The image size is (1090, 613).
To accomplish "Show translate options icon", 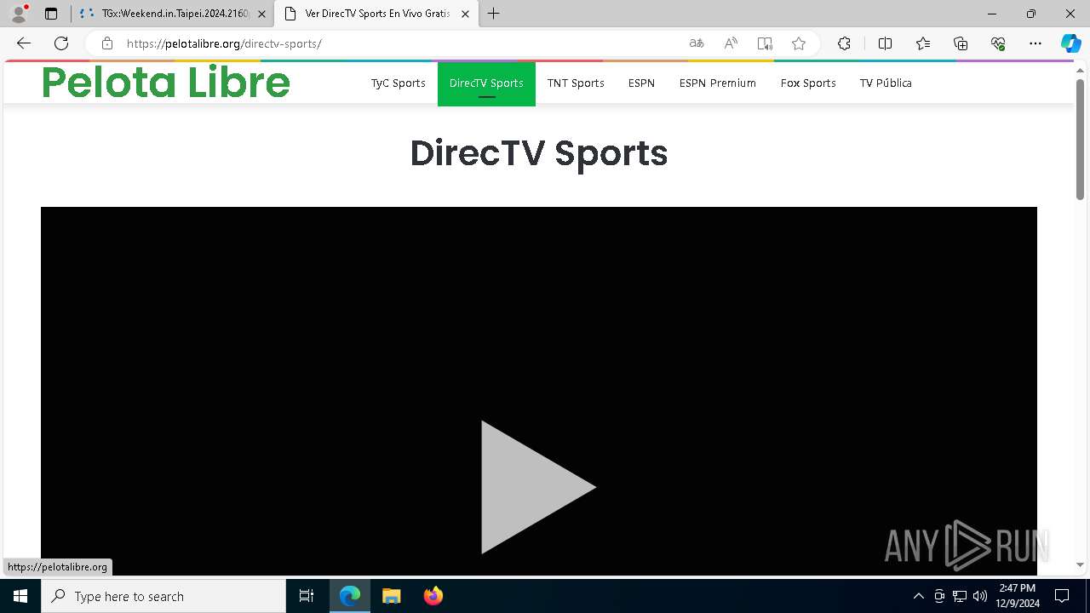I will (x=697, y=43).
